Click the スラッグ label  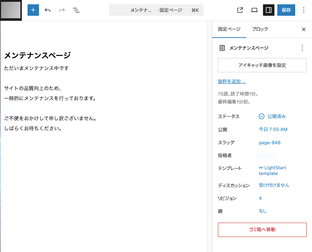click(226, 142)
